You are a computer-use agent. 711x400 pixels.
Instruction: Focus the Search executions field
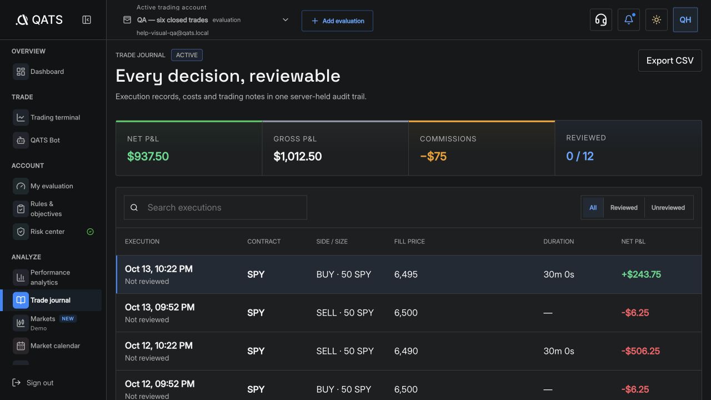[x=216, y=208]
